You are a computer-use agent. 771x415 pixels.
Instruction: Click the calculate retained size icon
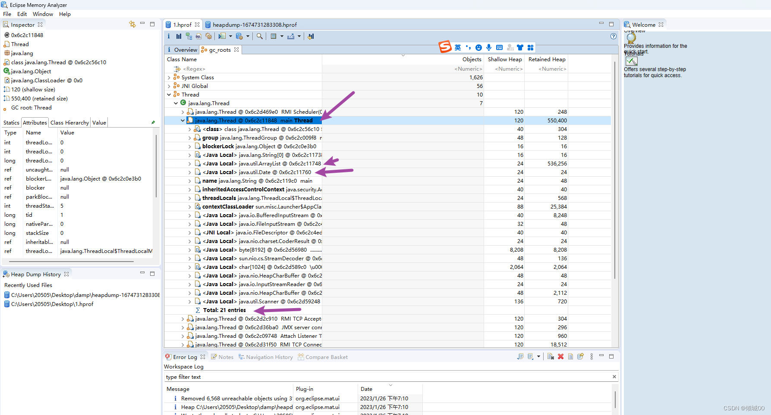pyautogui.click(x=274, y=36)
